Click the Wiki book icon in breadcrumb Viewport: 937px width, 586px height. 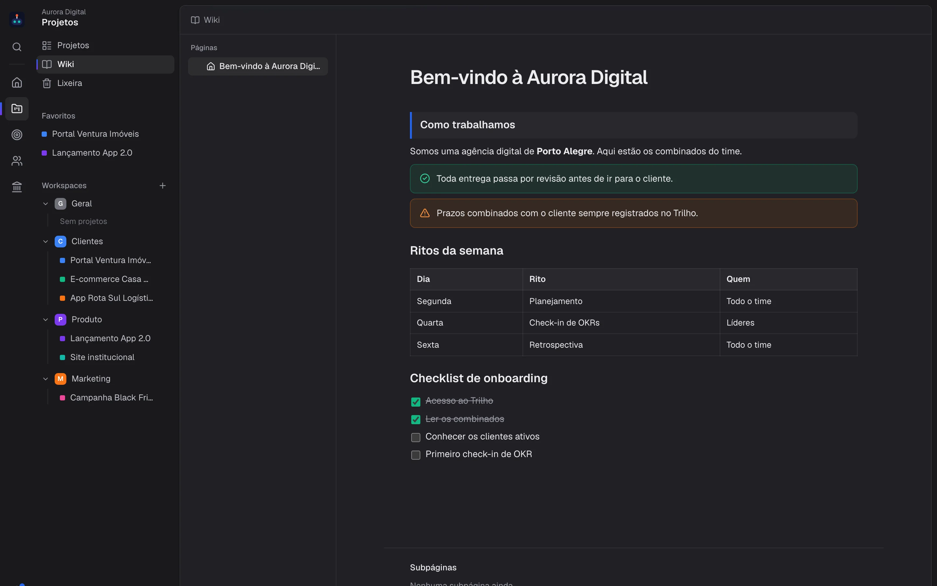tap(195, 20)
